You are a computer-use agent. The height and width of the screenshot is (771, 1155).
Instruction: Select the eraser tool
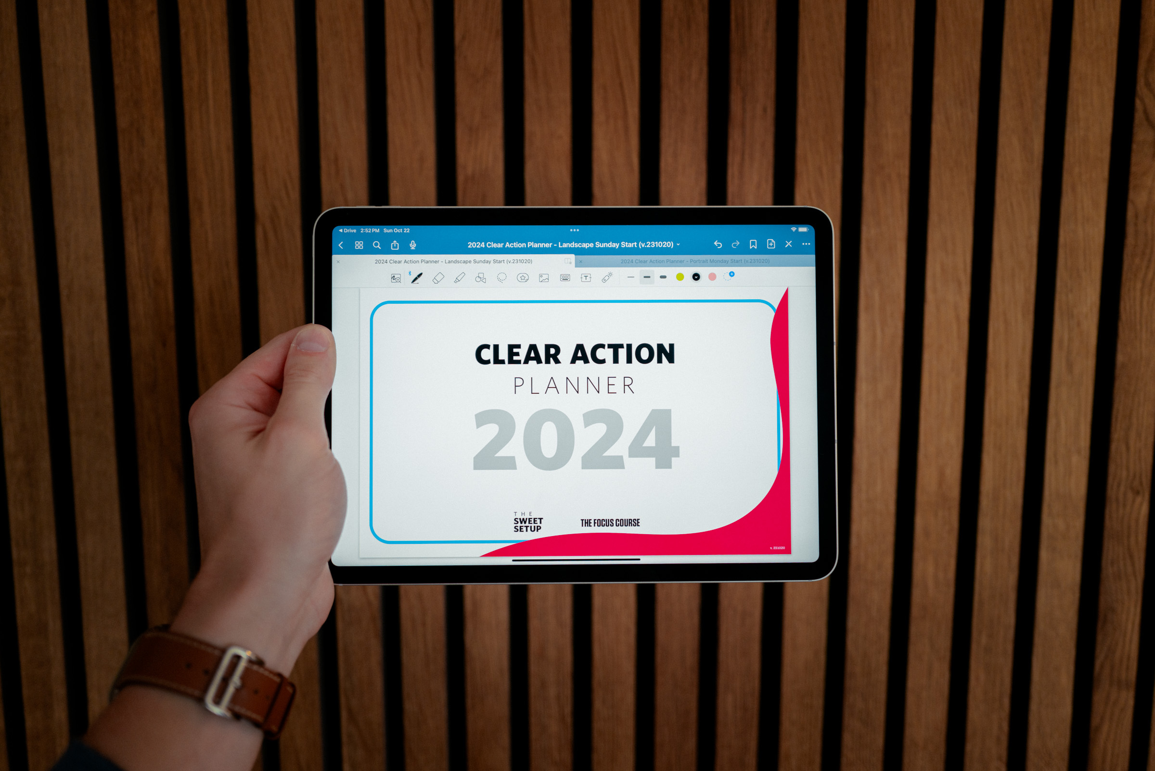point(438,277)
